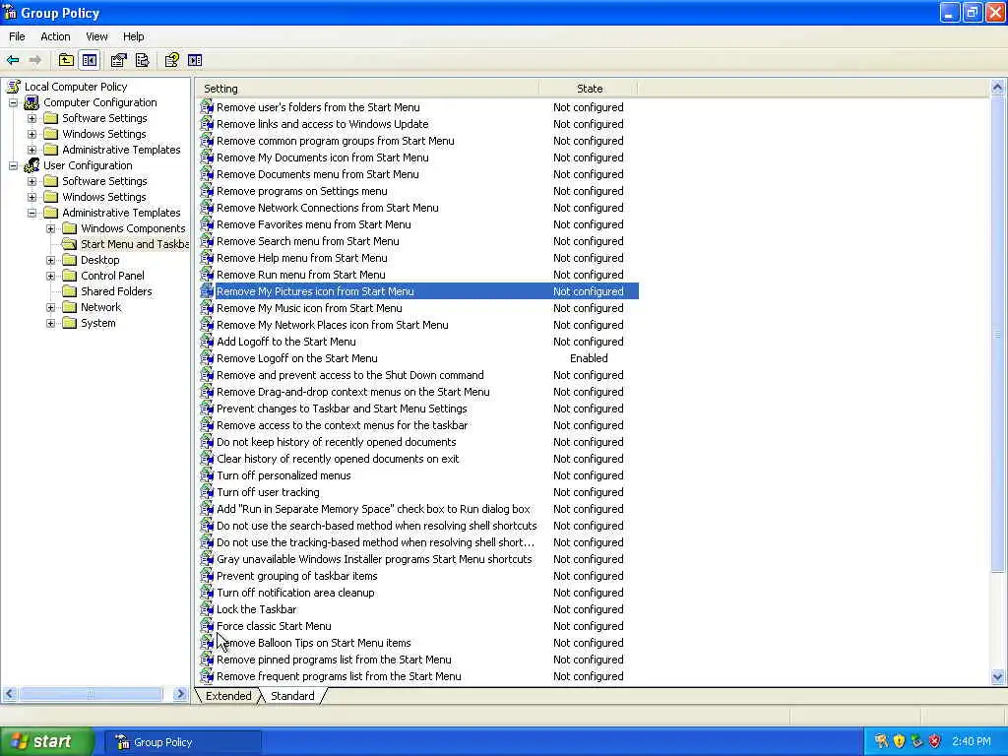
Task: Click the vertical scrollbar up arrow
Action: tap(997, 87)
